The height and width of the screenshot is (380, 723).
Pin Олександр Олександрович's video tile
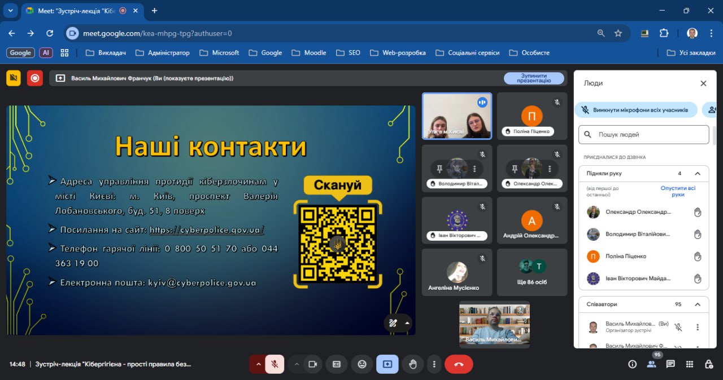[x=513, y=169]
